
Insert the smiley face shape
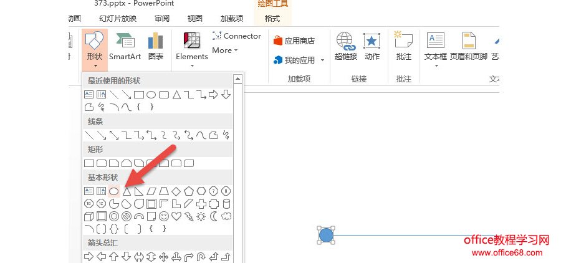click(x=164, y=216)
